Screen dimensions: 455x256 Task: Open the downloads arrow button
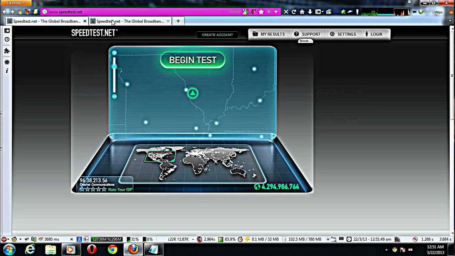point(310,12)
